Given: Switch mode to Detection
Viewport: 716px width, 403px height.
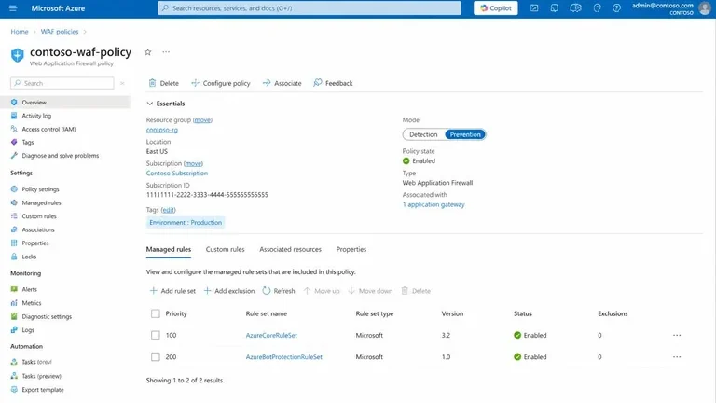Looking at the screenshot, I should point(423,134).
